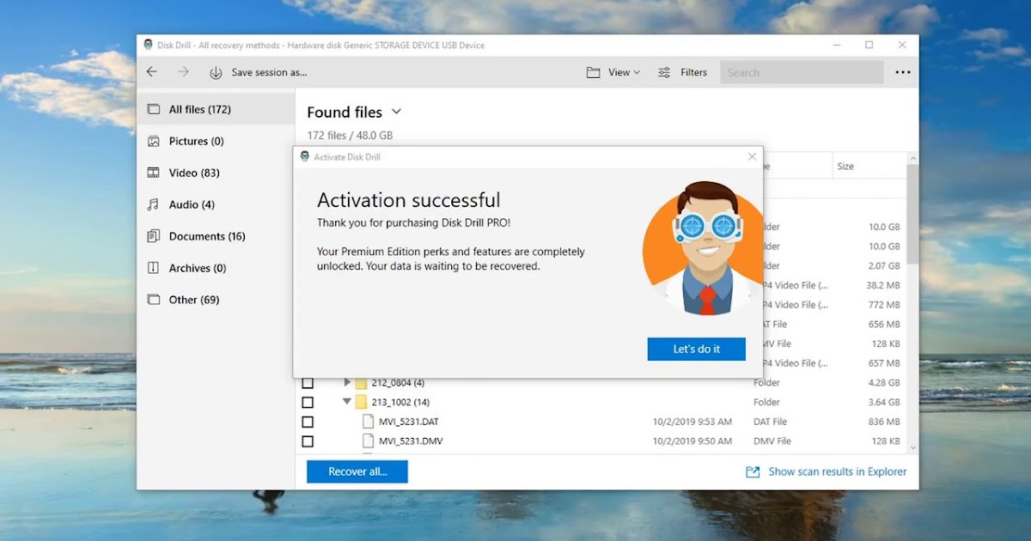
Task: Tick the checkbox for MVI_5231.DAT
Action: click(308, 422)
